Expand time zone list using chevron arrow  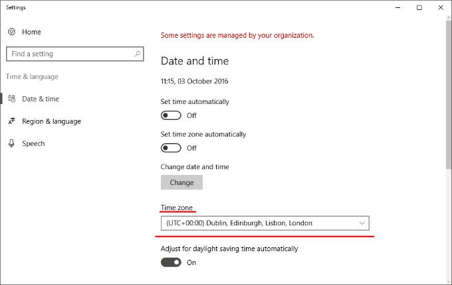tap(362, 223)
